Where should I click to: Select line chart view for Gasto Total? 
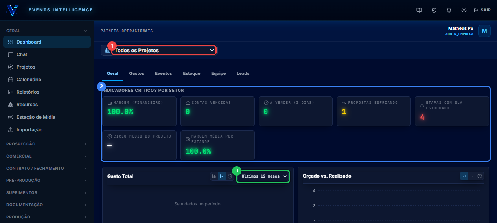click(222, 176)
